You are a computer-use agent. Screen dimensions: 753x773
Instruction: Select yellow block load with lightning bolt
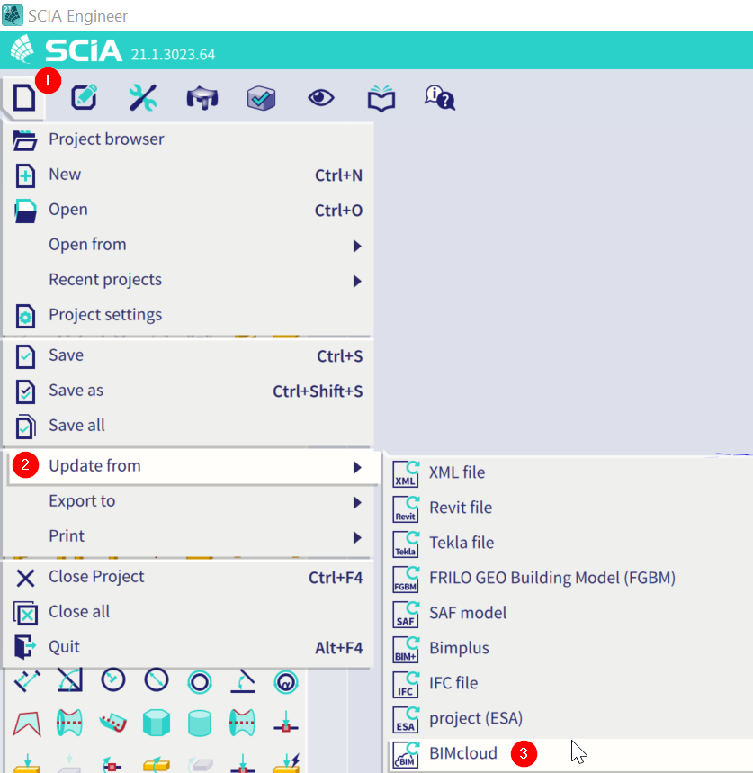click(x=286, y=762)
